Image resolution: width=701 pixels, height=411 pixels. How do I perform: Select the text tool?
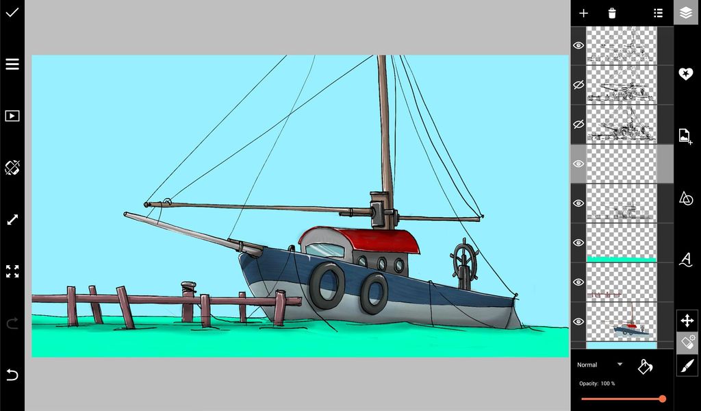(686, 260)
